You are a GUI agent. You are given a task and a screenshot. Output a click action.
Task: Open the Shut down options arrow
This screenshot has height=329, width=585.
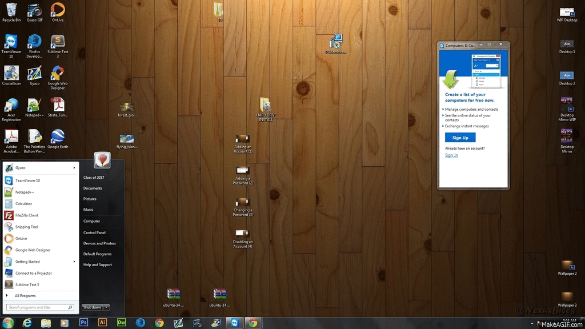(x=106, y=307)
